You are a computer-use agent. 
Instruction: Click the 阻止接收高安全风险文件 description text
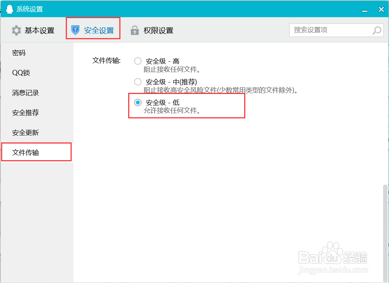[221, 90]
